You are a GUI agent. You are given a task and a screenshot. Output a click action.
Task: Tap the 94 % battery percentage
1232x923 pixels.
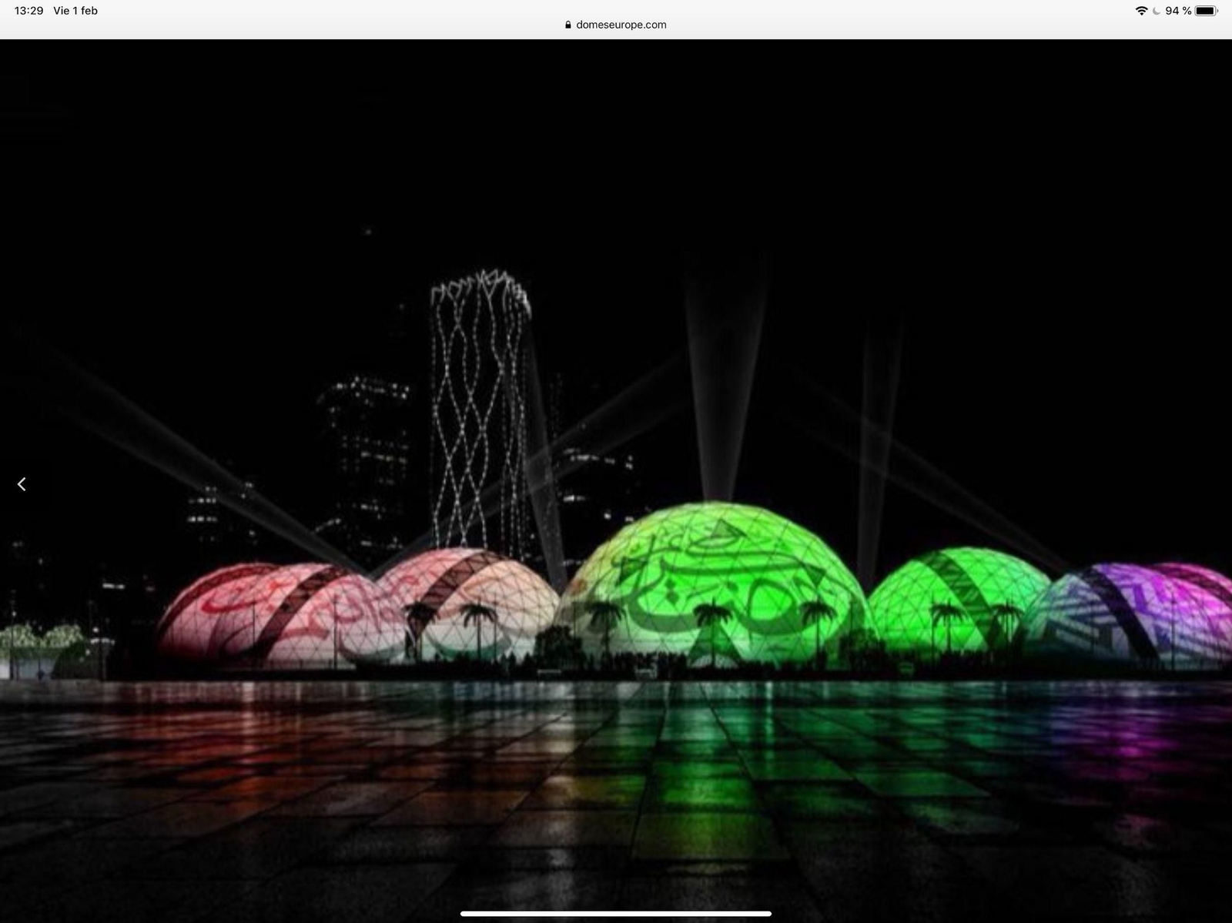(1178, 11)
